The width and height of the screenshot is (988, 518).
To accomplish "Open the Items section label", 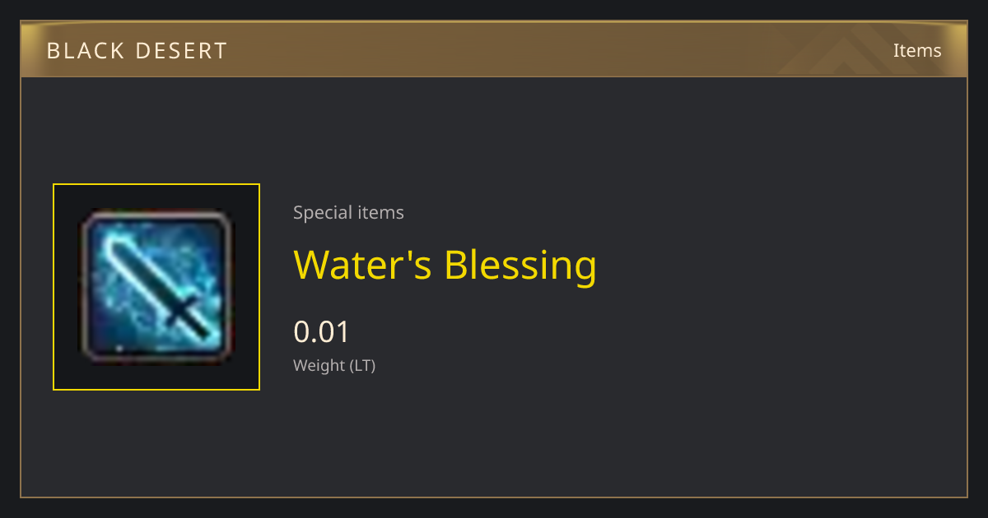I will click(x=917, y=50).
